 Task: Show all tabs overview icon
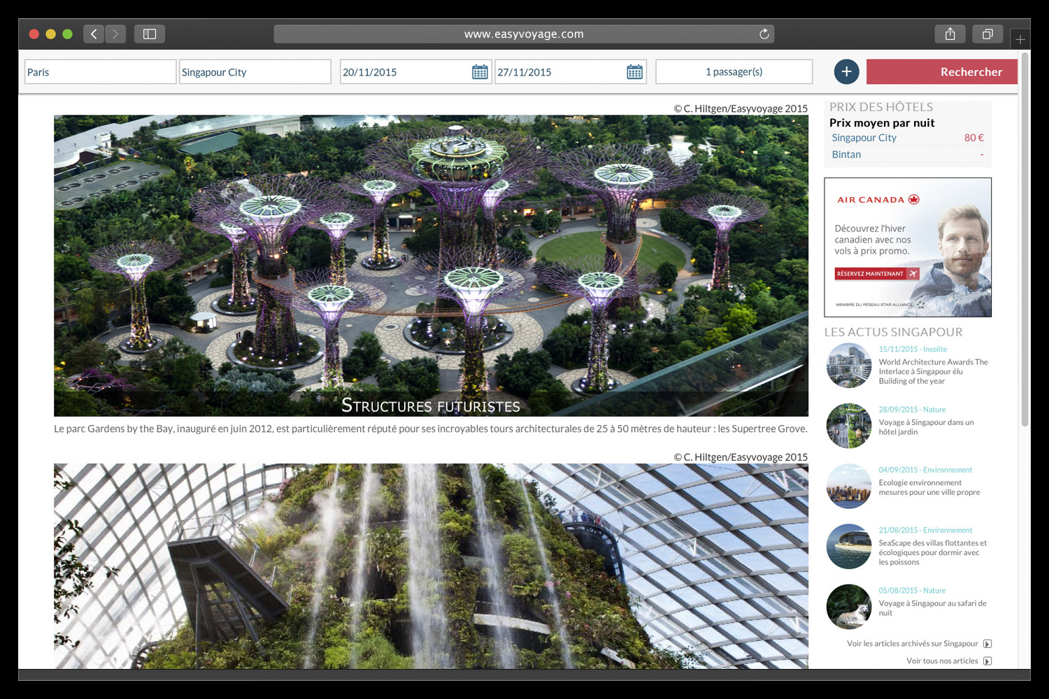pyautogui.click(x=987, y=34)
